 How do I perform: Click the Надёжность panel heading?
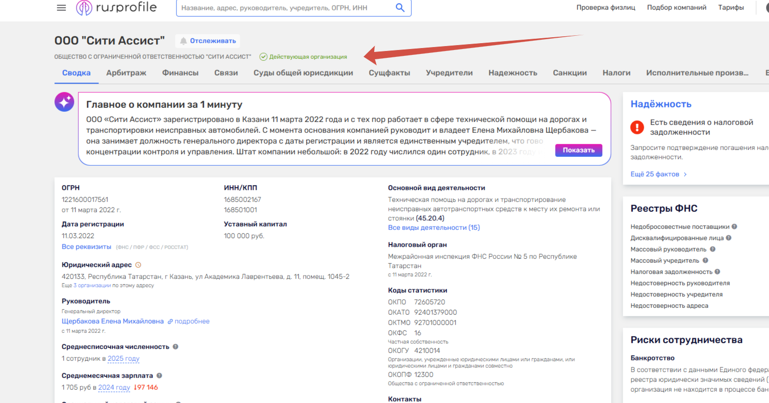click(x=661, y=104)
